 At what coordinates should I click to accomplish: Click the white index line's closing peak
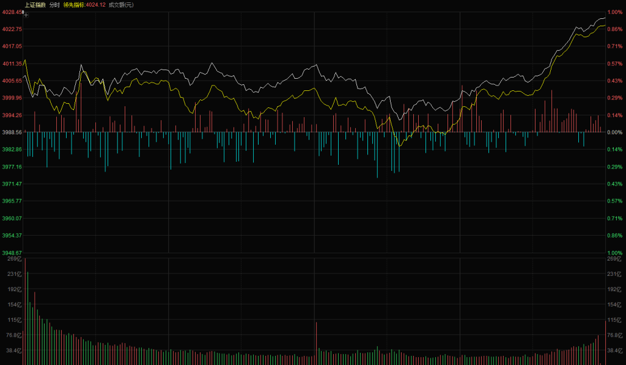pyautogui.click(x=604, y=18)
